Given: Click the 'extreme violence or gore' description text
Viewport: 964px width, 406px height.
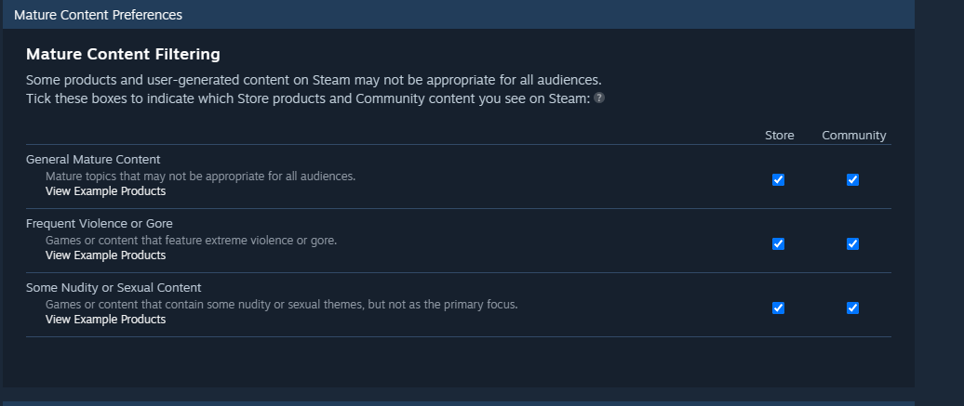Looking at the screenshot, I should [191, 240].
